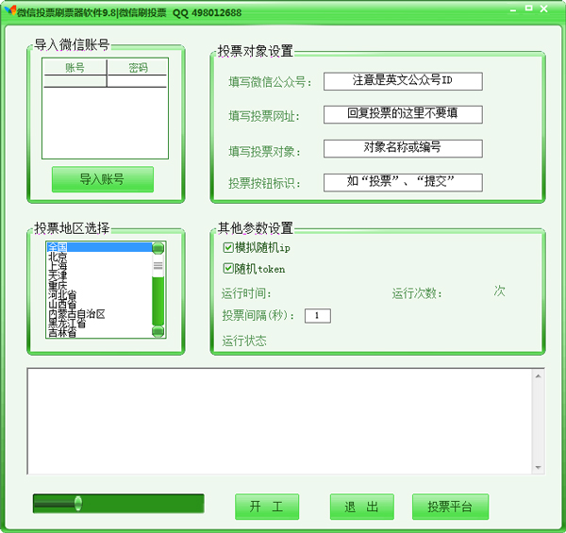Viewport: 566px width, 533px height.
Task: Open the 投票平台 button
Action: [x=450, y=507]
